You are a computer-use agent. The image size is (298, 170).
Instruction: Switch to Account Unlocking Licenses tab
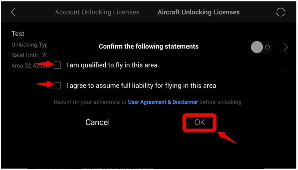pos(97,12)
